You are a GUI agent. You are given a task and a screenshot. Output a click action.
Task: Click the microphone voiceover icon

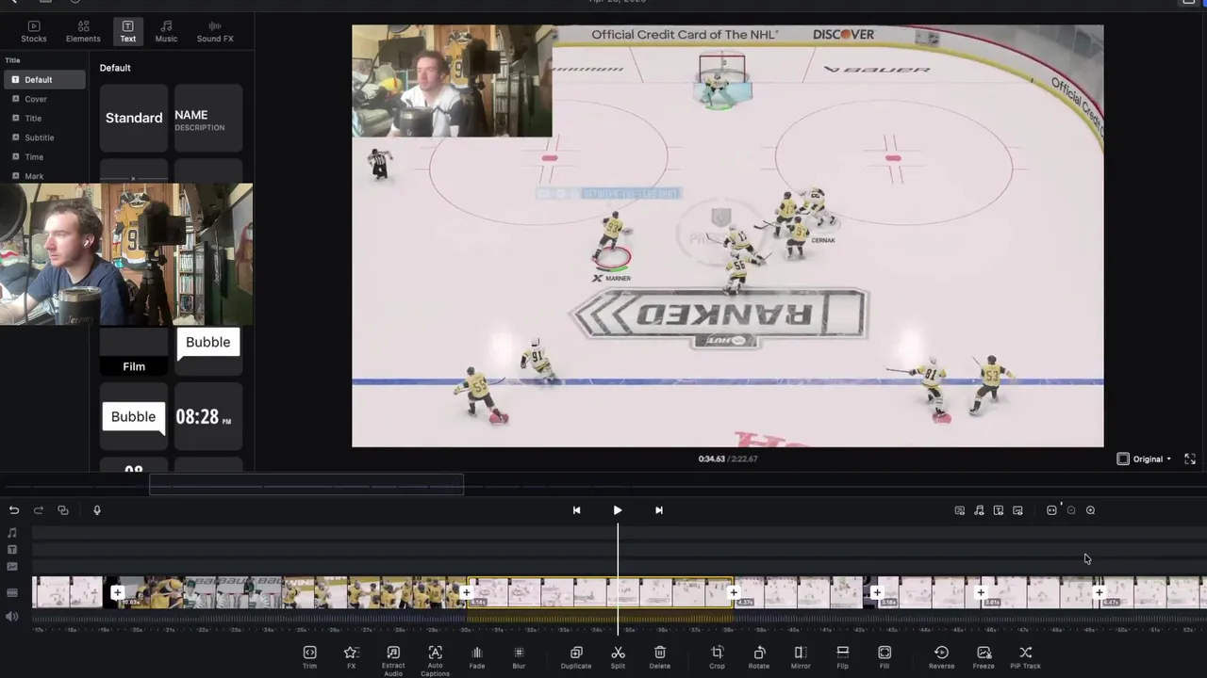(96, 510)
